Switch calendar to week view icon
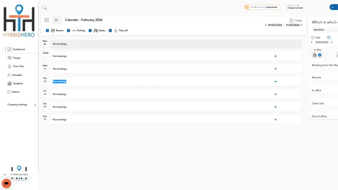 coord(57,20)
